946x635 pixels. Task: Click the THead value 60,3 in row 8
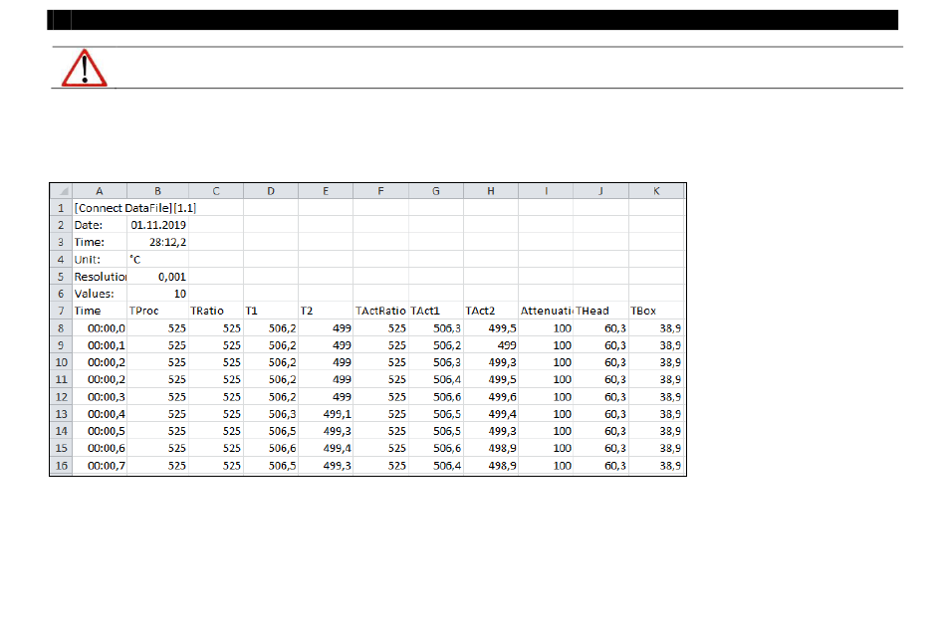[600, 328]
